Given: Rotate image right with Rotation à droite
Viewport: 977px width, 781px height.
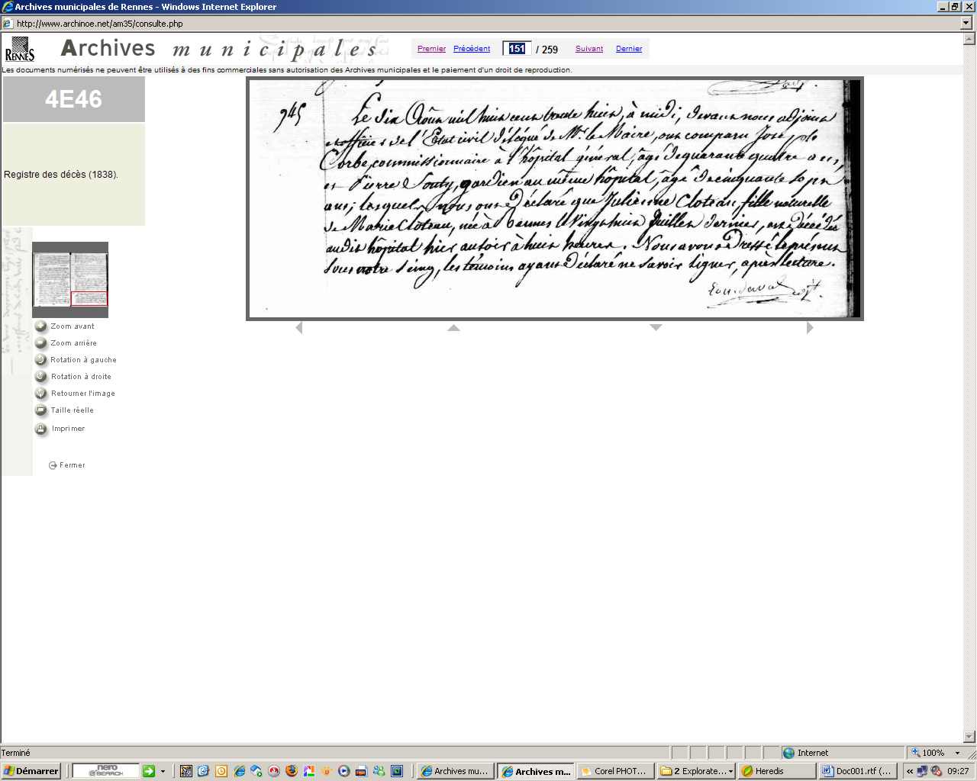Looking at the screenshot, I should 41,377.
